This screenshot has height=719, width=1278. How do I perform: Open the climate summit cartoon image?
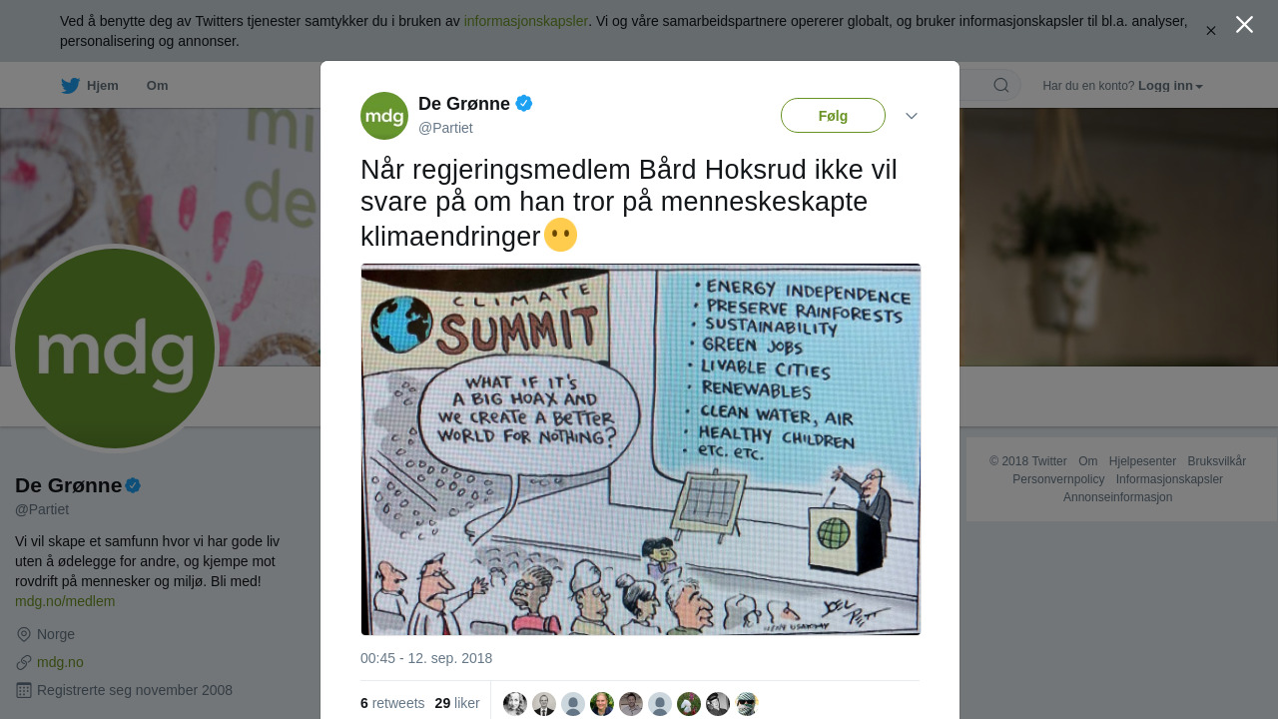click(641, 449)
